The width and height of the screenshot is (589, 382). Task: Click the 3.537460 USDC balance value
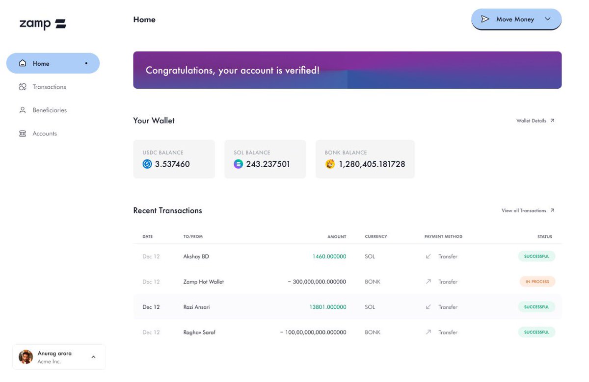[172, 164]
